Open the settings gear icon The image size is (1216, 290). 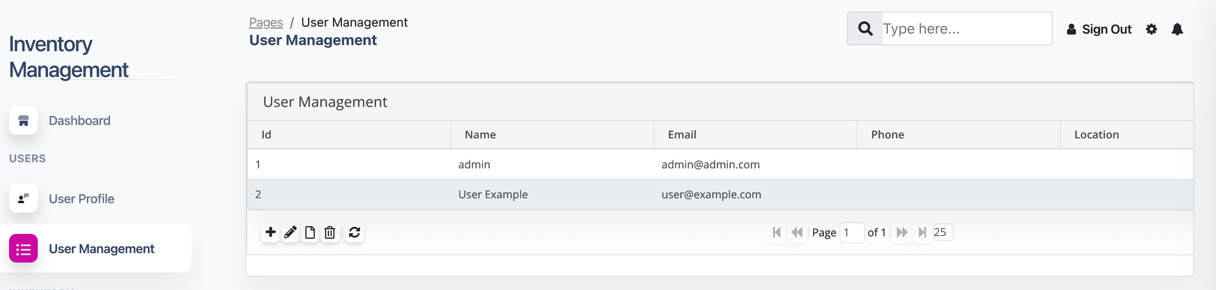point(1151,29)
